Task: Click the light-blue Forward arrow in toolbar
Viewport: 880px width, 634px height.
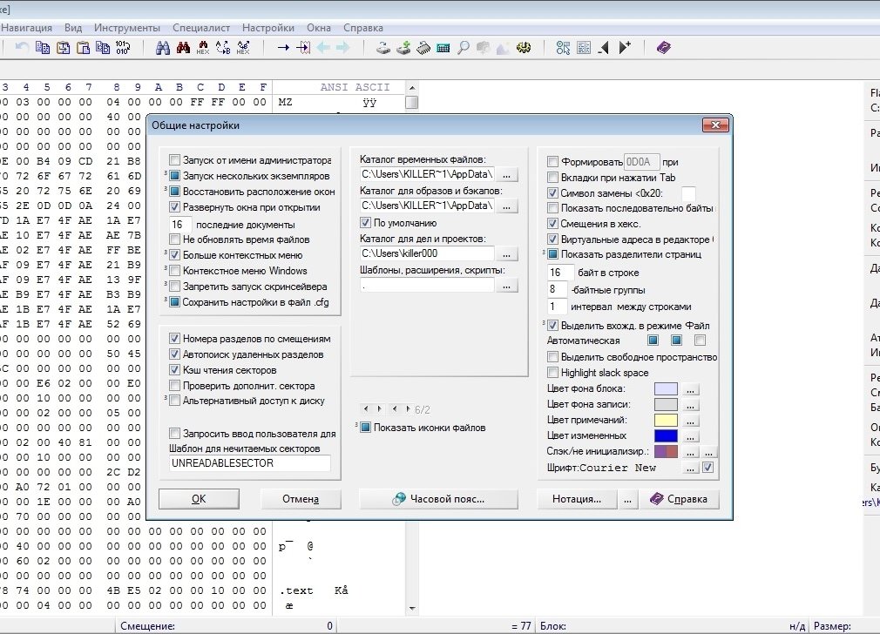Action: [343, 48]
